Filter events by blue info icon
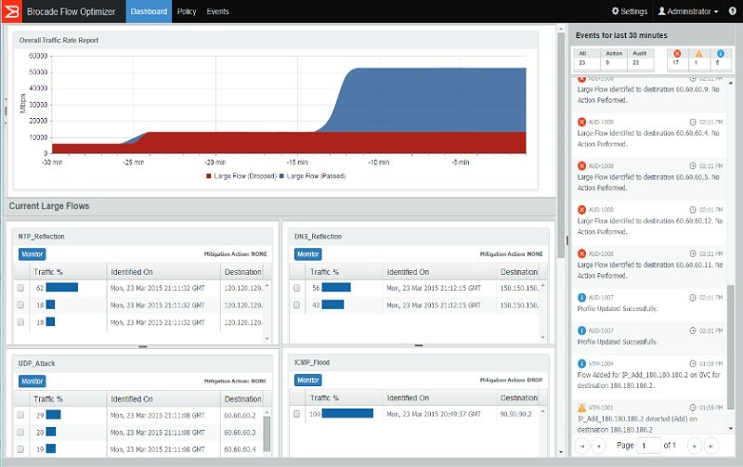This screenshot has height=467, width=743. pyautogui.click(x=721, y=54)
